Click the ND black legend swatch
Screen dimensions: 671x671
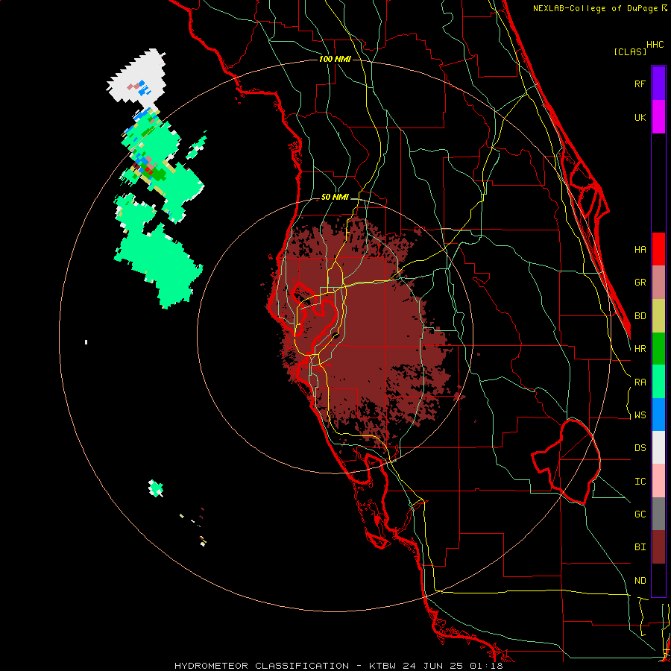pyautogui.click(x=658, y=580)
